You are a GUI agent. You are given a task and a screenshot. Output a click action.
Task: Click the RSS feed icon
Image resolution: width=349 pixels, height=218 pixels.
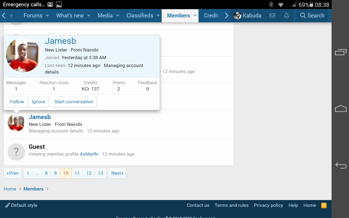[324, 205]
